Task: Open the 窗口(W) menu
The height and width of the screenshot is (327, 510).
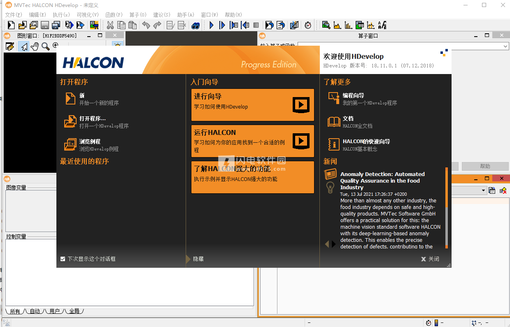Action: point(210,15)
